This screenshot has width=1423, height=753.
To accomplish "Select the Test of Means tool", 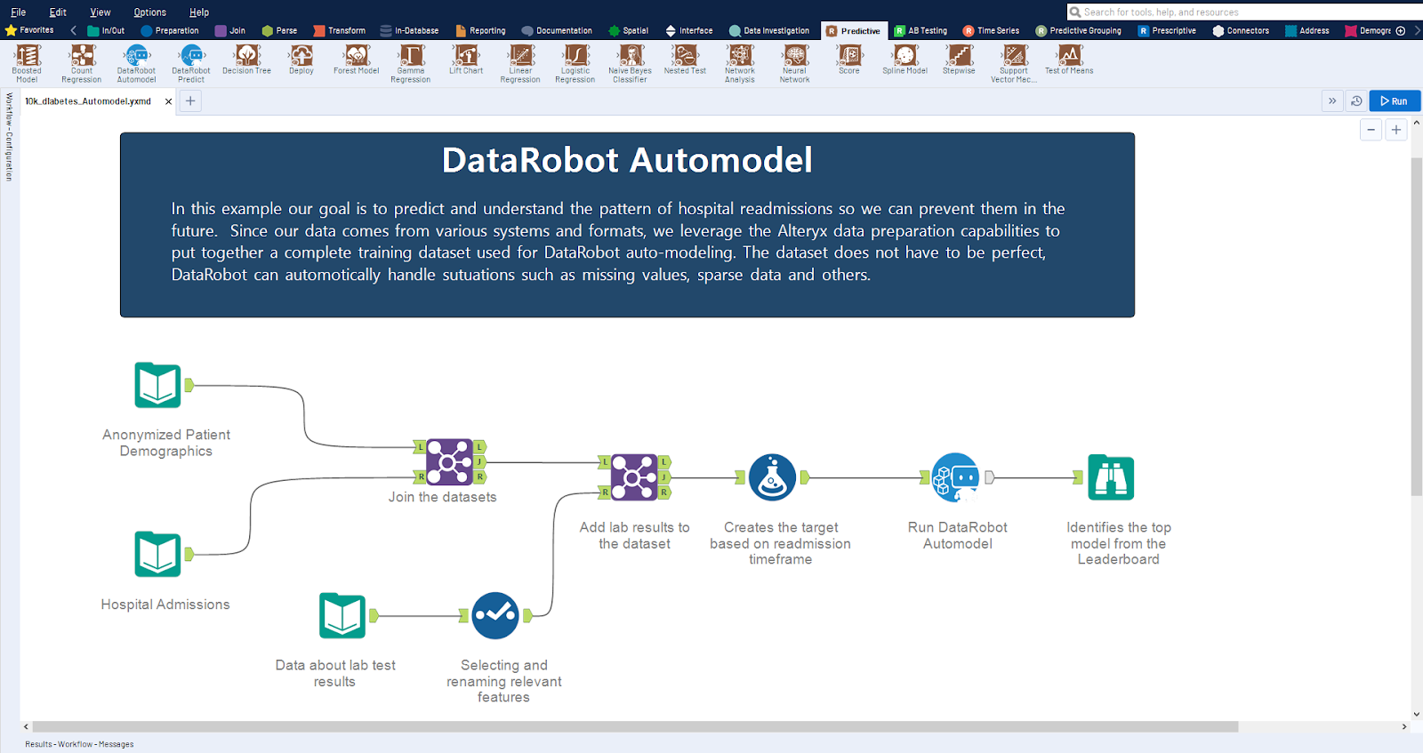I will 1069,60.
